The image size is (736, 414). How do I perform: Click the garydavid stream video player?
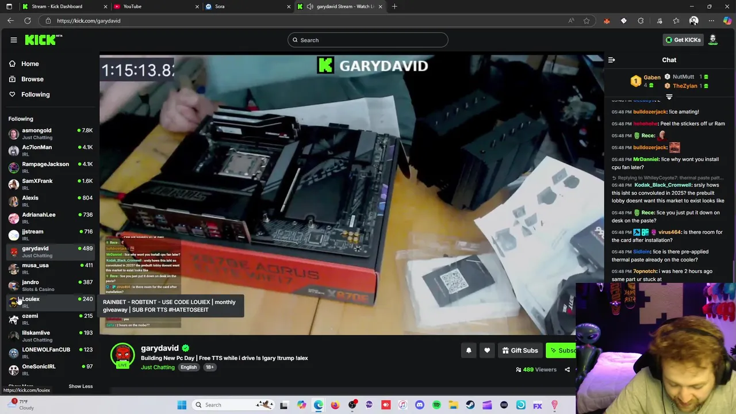coord(351,194)
